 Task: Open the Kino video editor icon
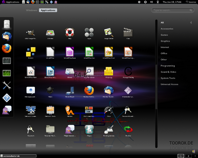tap(128, 32)
